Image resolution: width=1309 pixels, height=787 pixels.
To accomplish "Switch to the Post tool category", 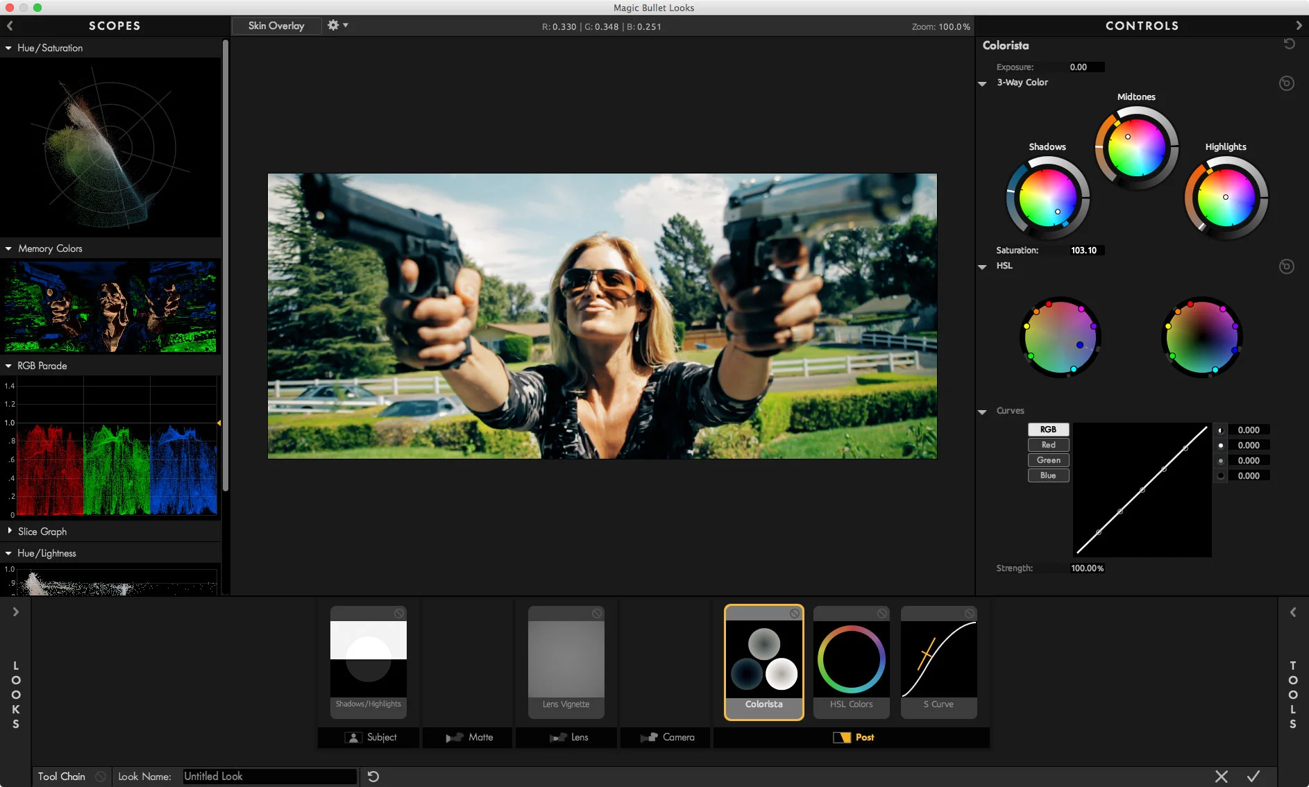I will (854, 737).
